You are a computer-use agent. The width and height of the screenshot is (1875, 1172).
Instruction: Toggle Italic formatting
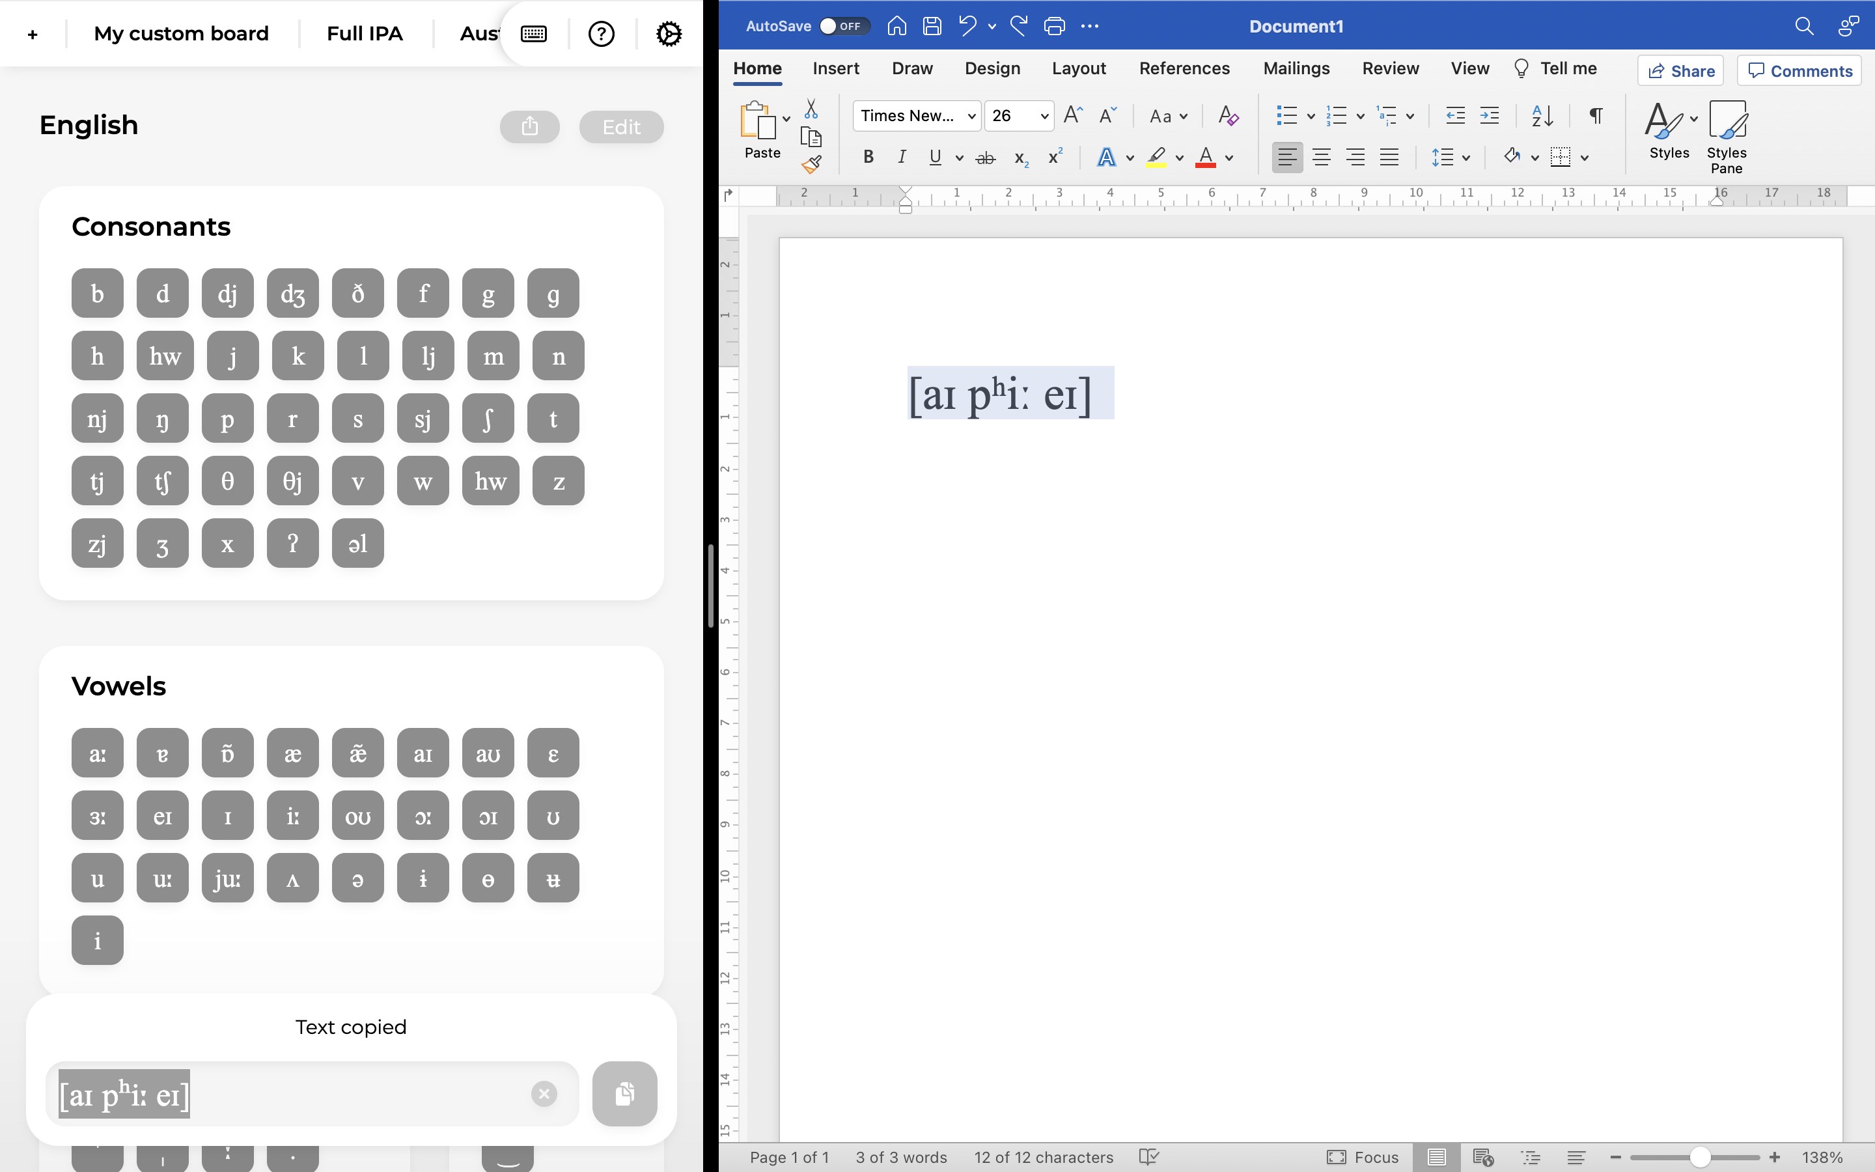[901, 158]
